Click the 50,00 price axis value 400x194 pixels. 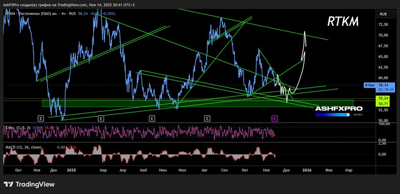384,121
